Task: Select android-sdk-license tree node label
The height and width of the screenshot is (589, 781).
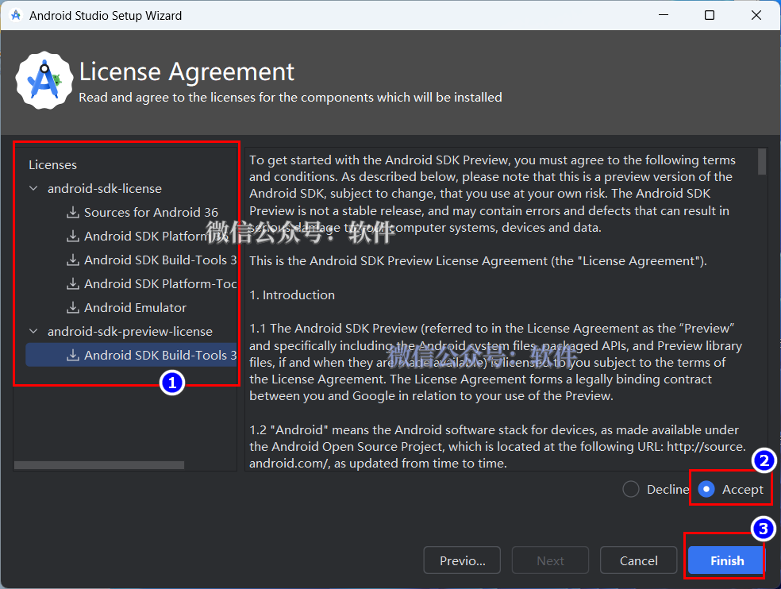Action: pos(105,188)
